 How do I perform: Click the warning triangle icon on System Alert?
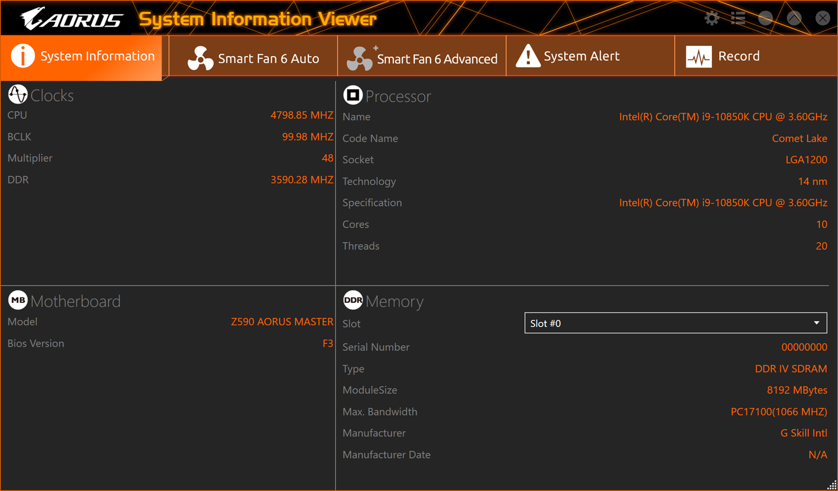pos(528,55)
